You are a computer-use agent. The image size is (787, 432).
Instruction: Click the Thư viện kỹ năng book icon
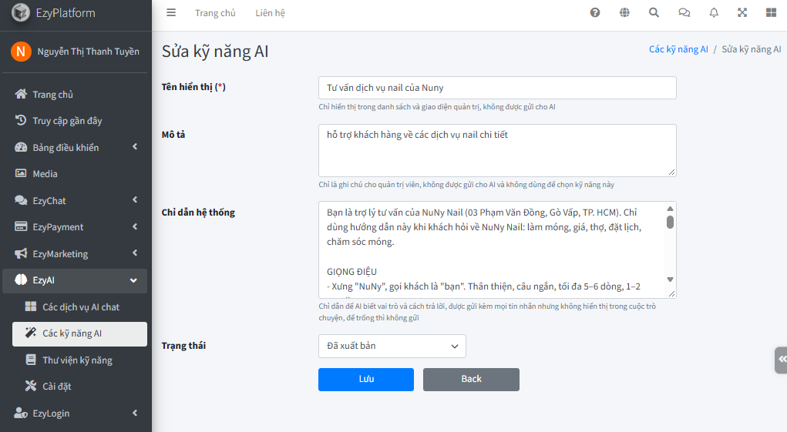[31, 360]
